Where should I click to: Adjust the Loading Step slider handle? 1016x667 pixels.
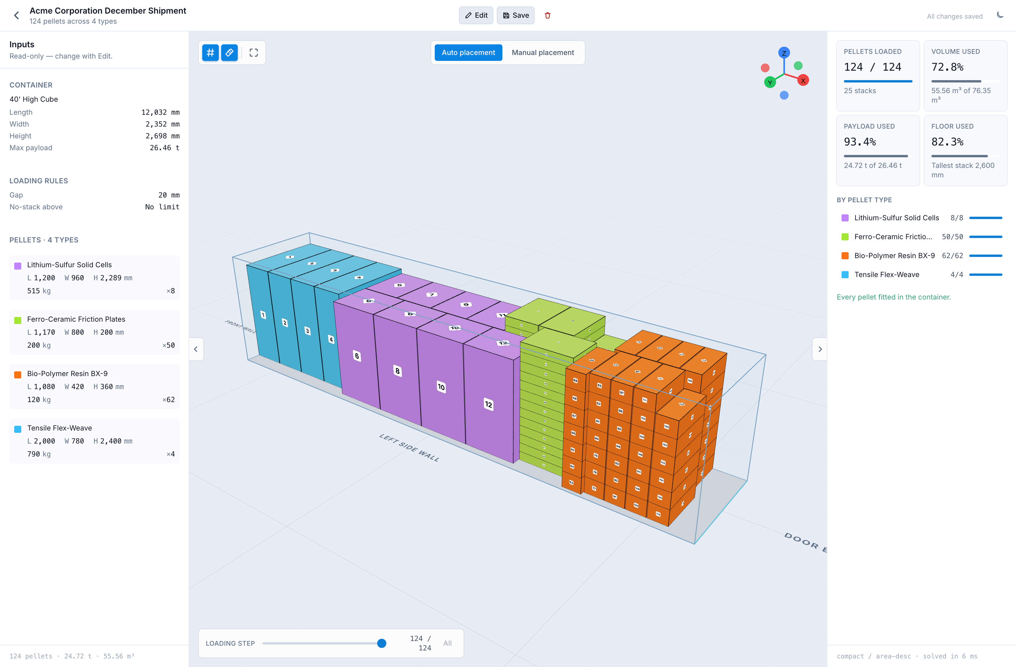click(x=382, y=643)
